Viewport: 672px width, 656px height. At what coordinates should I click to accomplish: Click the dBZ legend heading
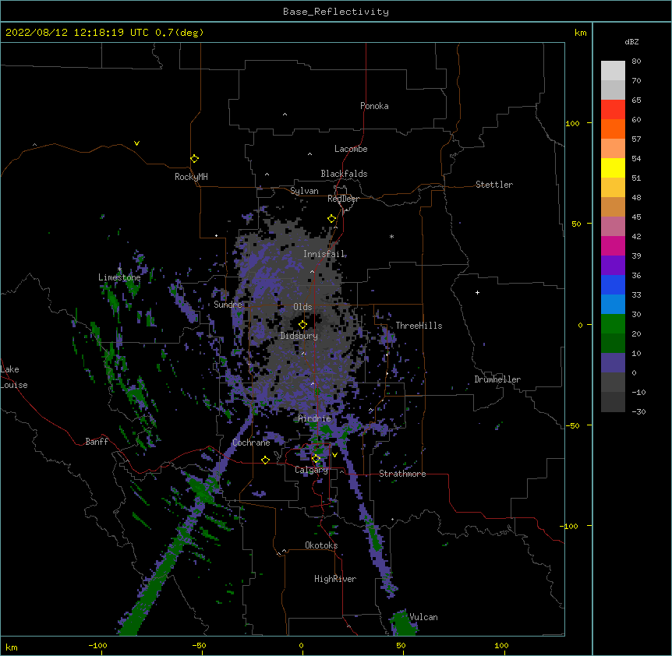coord(631,42)
